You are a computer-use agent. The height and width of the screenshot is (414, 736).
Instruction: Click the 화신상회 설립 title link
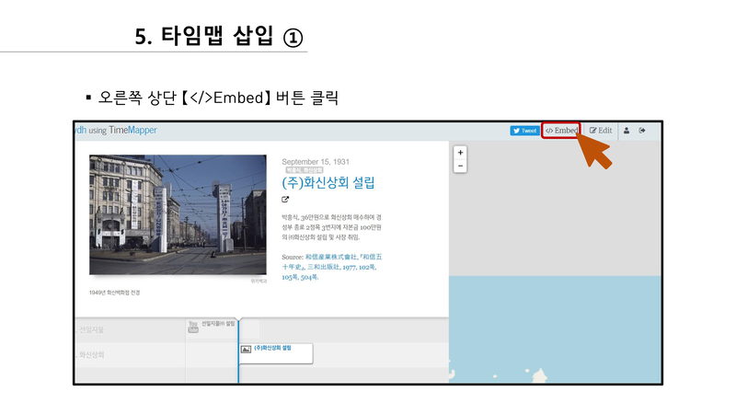click(x=328, y=182)
